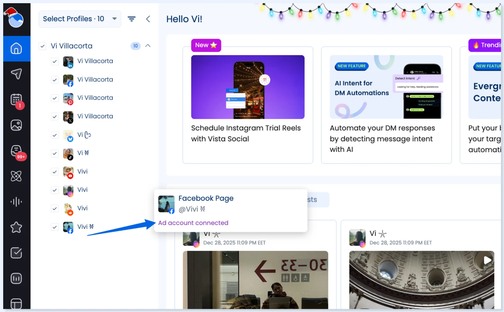Open the Automate your DM responses announcement
The width and height of the screenshot is (504, 312).
click(x=386, y=105)
